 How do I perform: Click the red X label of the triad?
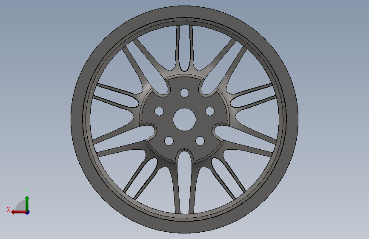coord(9,210)
